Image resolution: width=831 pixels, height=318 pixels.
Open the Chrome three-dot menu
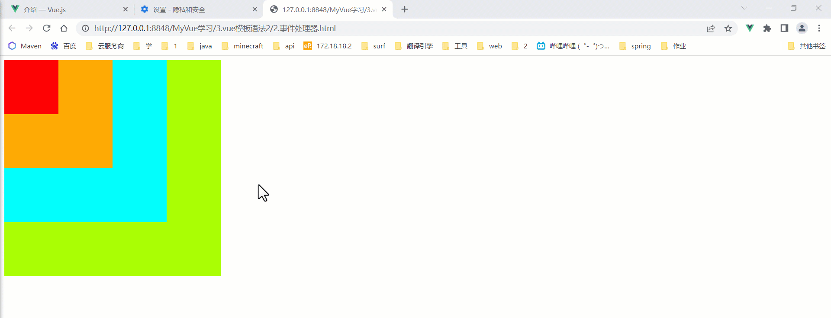point(819,28)
